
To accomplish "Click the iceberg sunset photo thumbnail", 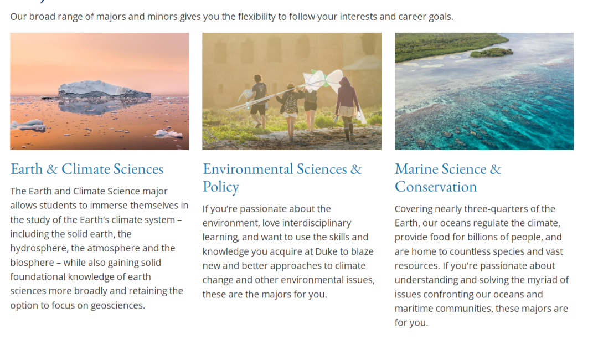I will 100,91.
